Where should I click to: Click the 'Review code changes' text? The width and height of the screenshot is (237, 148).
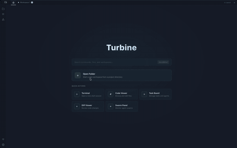click(90, 108)
